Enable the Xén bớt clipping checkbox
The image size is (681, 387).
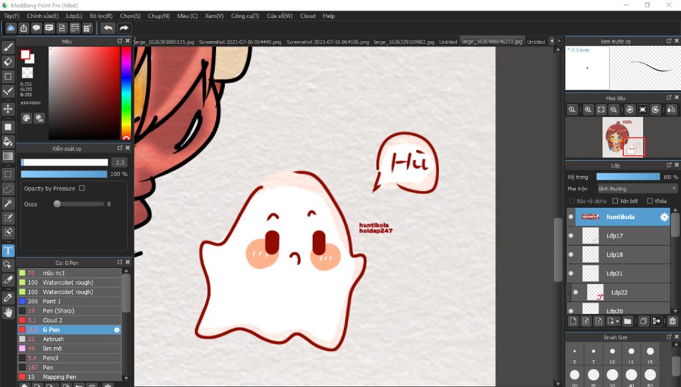615,201
